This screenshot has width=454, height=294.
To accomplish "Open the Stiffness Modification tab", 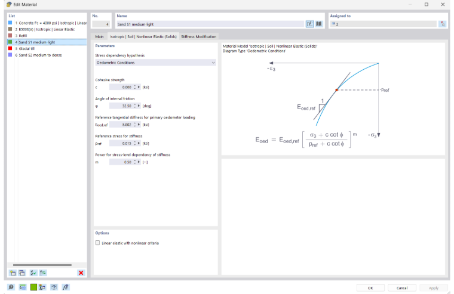I will pyautogui.click(x=198, y=36).
